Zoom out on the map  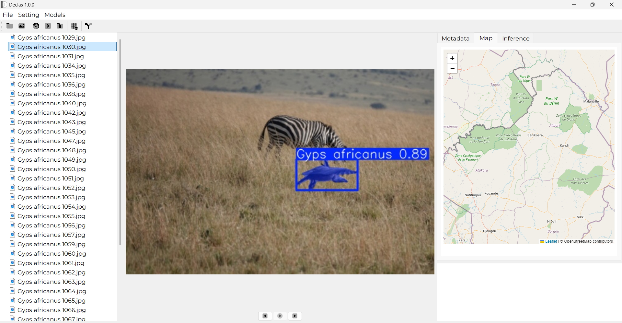pyautogui.click(x=452, y=68)
